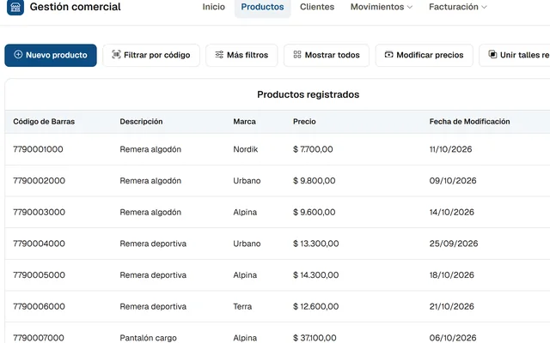Image resolution: width=550 pixels, height=343 pixels.
Task: Select barcode 7790007000
Action: [39, 338]
